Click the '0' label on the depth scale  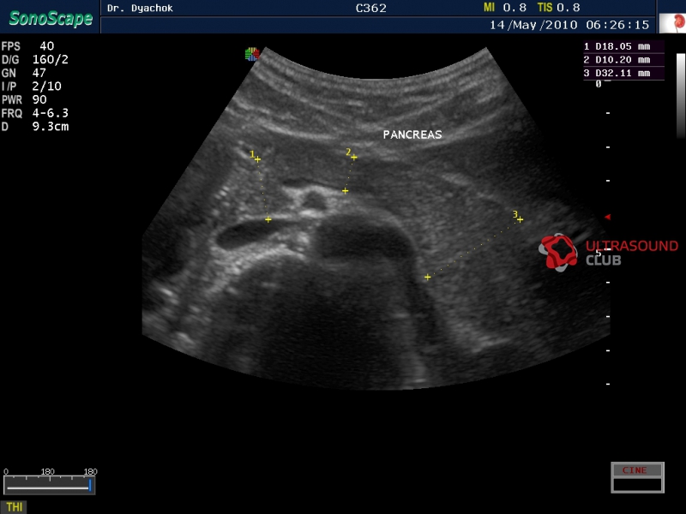tap(599, 84)
